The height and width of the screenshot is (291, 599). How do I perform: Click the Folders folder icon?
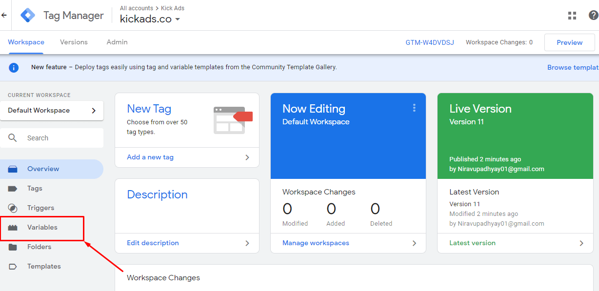[13, 247]
